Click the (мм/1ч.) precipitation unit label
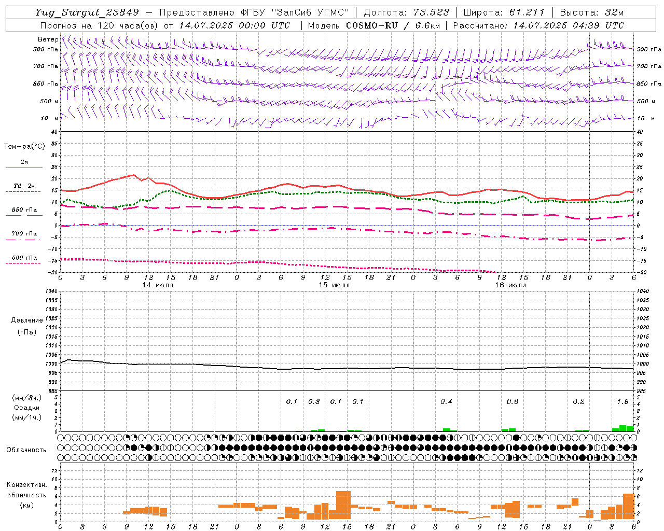The height and width of the screenshot is (531, 664). point(26,417)
